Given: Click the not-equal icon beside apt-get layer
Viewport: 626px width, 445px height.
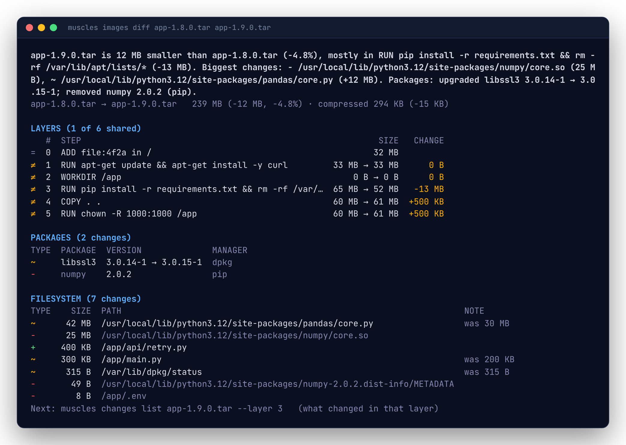Looking at the screenshot, I should [x=33, y=165].
